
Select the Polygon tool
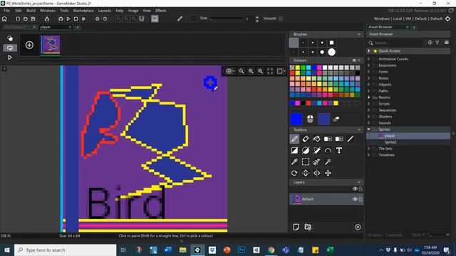tap(316, 150)
